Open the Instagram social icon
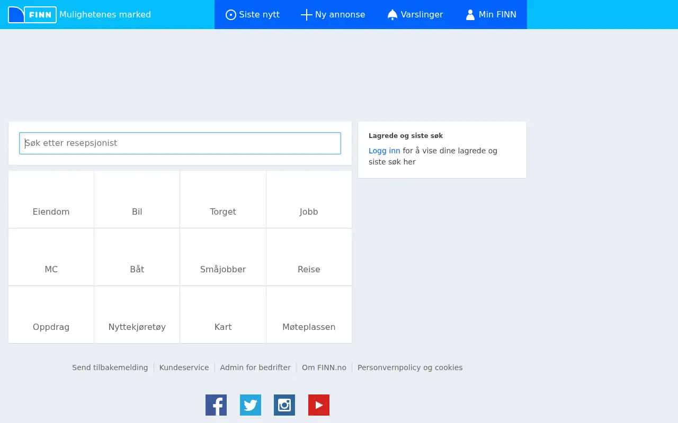 pyautogui.click(x=284, y=405)
